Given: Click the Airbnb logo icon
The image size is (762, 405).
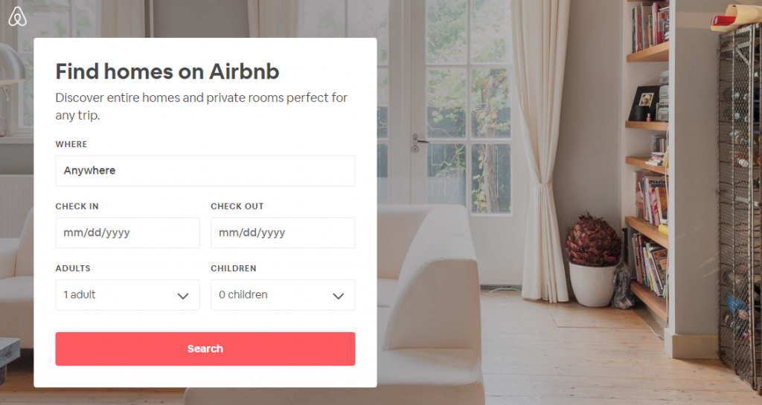Looking at the screenshot, I should point(17,17).
